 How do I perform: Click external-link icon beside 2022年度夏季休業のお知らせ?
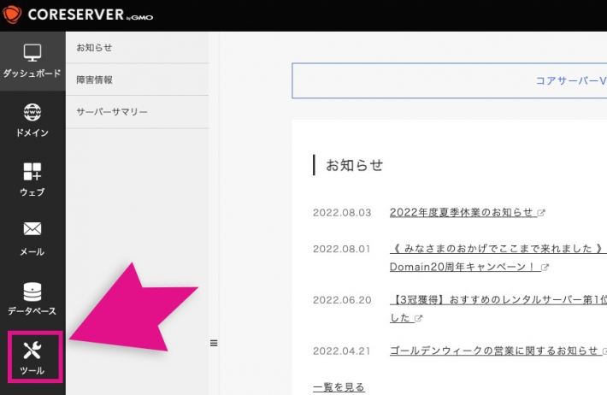pyautogui.click(x=541, y=213)
